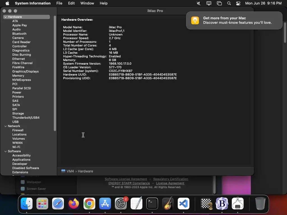Open the App Store Dock icon
The image size is (287, 215).
[105, 204]
